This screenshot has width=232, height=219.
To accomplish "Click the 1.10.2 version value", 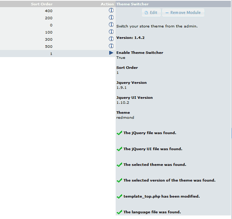I will coord(123,103).
